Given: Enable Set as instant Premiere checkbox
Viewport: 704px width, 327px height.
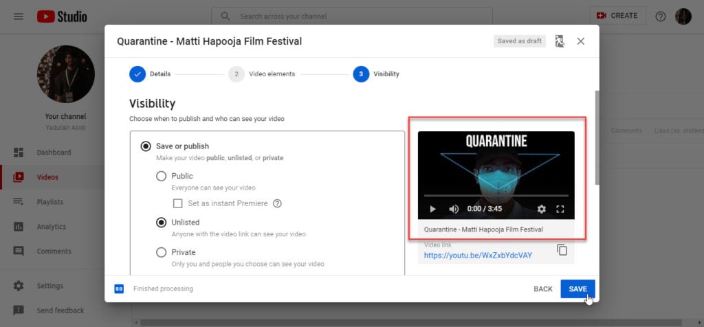Looking at the screenshot, I should [x=178, y=203].
